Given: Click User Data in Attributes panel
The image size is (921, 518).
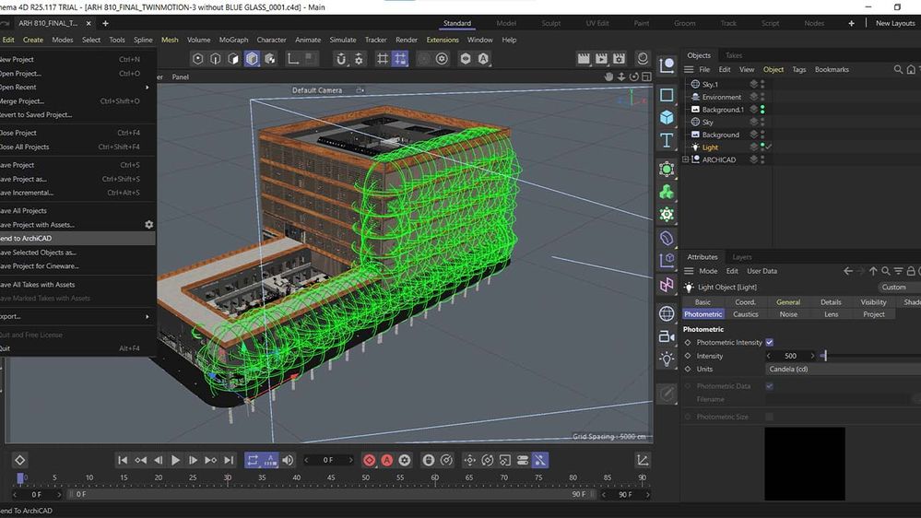Looking at the screenshot, I should coord(762,271).
